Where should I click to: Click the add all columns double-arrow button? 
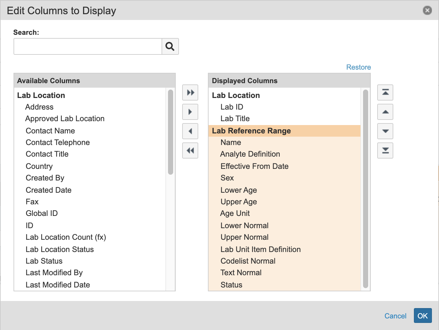(x=190, y=93)
